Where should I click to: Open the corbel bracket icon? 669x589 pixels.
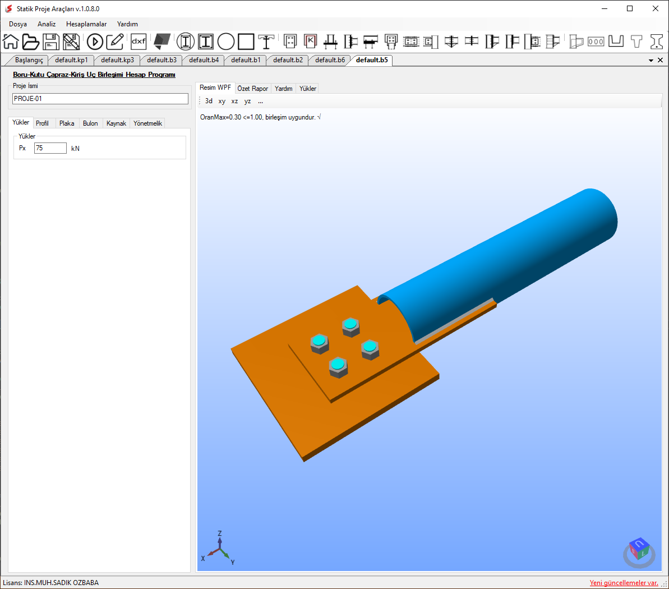point(576,42)
